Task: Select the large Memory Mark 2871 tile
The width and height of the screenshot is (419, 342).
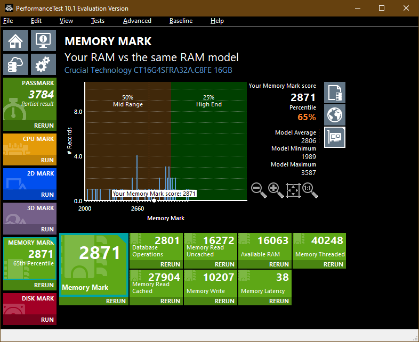Action: point(94,265)
